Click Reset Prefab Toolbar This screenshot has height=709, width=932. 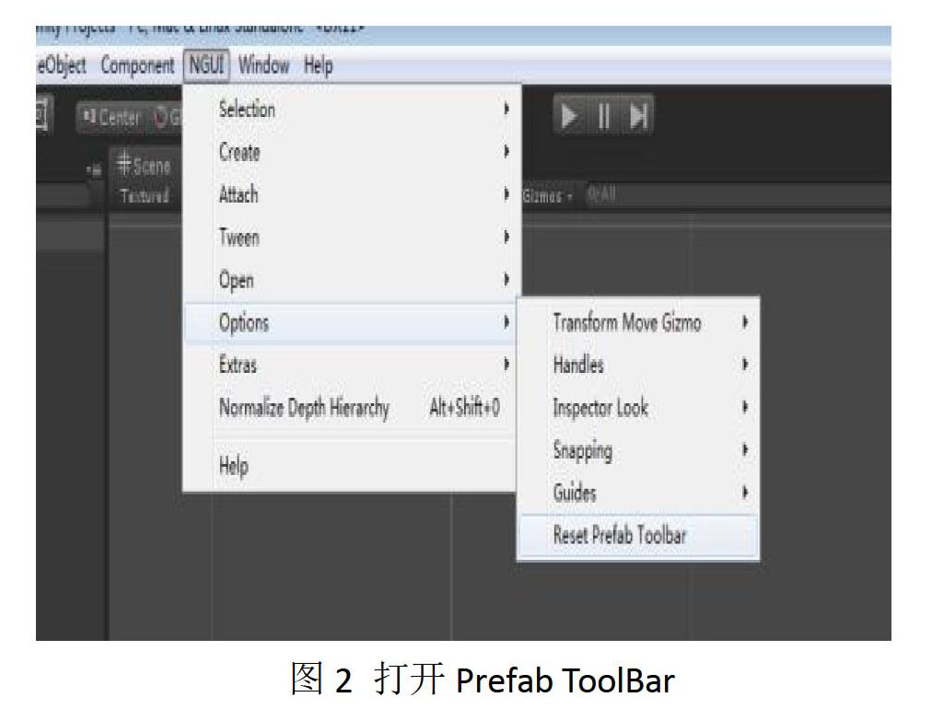point(639,536)
